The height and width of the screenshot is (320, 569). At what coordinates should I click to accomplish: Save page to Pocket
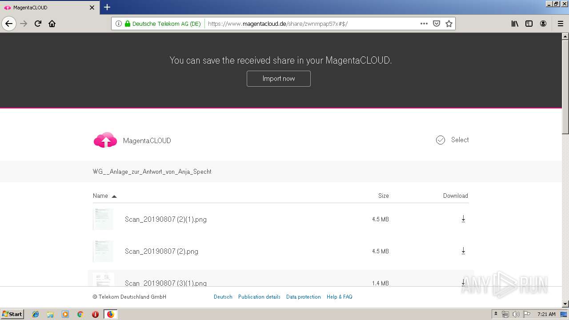[437, 24]
